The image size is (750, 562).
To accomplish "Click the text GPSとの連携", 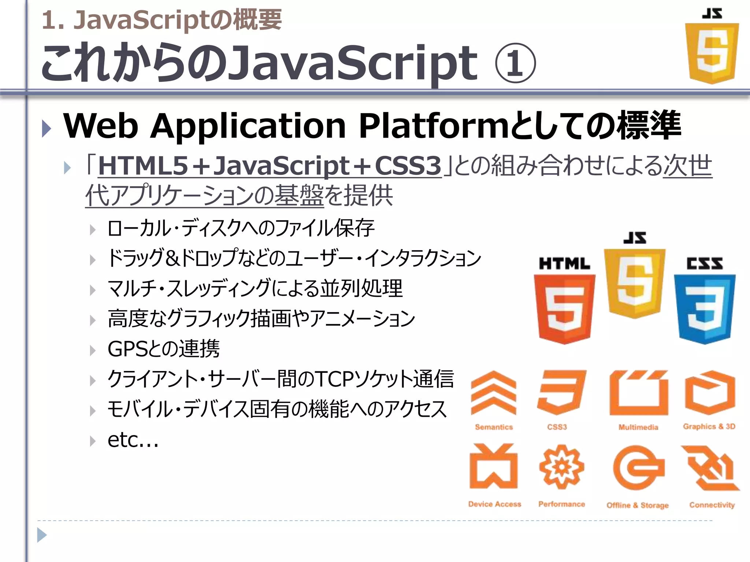I will click(x=164, y=349).
